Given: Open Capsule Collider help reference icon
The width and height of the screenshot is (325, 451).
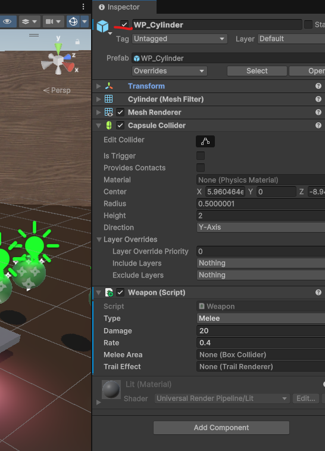Looking at the screenshot, I should [x=318, y=125].
